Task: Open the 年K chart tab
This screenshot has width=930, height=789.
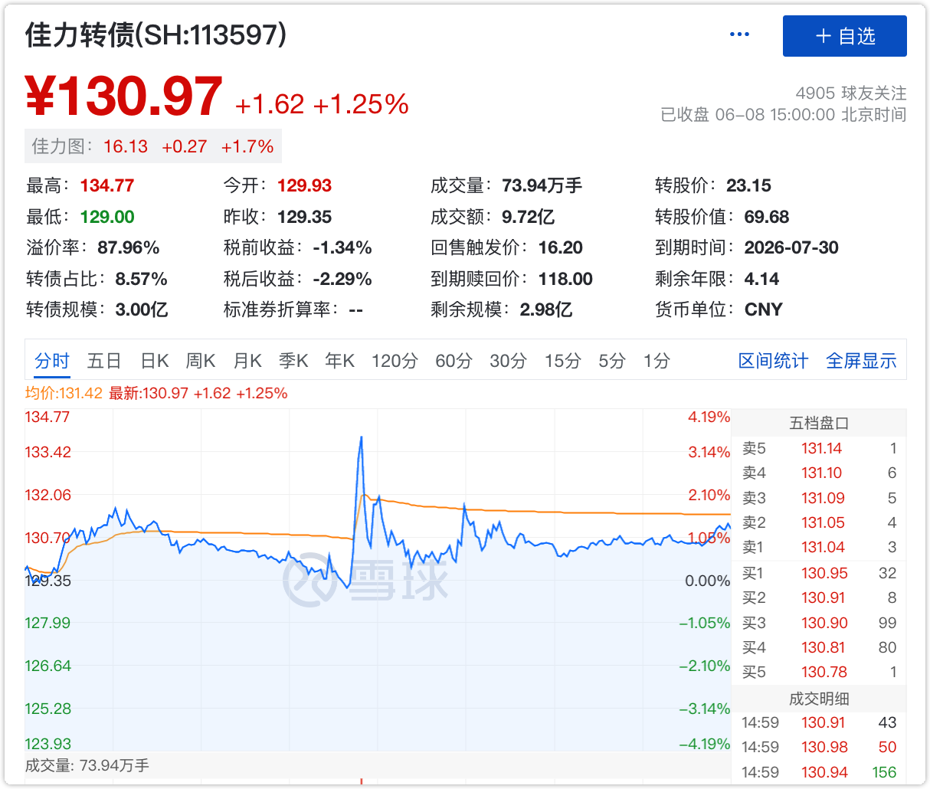Action: pos(339,361)
